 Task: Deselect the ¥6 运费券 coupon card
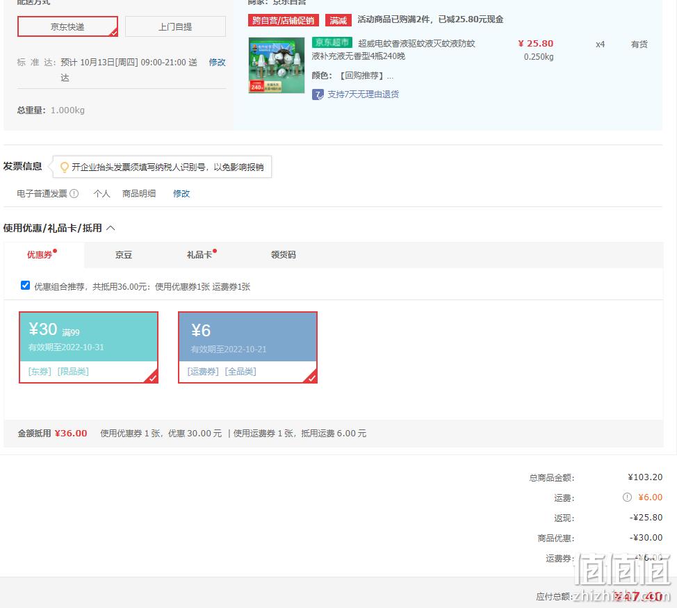(x=248, y=347)
